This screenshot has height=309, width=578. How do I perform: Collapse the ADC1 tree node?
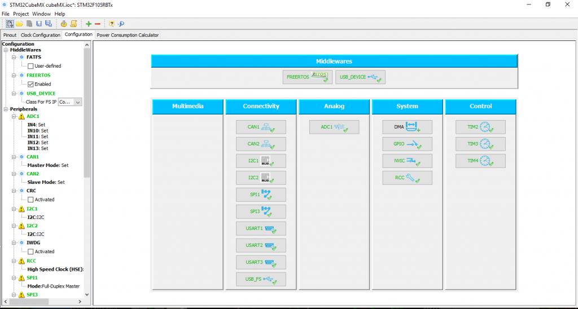[x=14, y=116]
